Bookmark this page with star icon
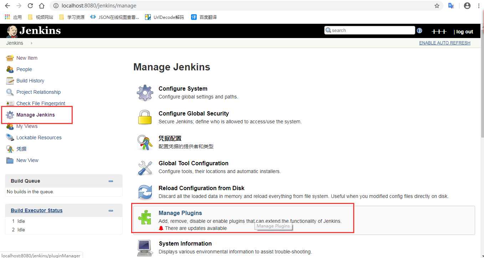This screenshot has height=258, width=484. pos(437,6)
